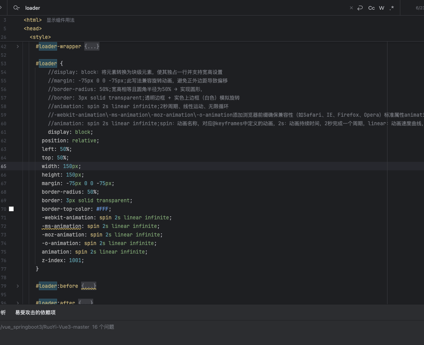Open the search history magnifier dropdown
This screenshot has height=345, width=424.
(16, 8)
